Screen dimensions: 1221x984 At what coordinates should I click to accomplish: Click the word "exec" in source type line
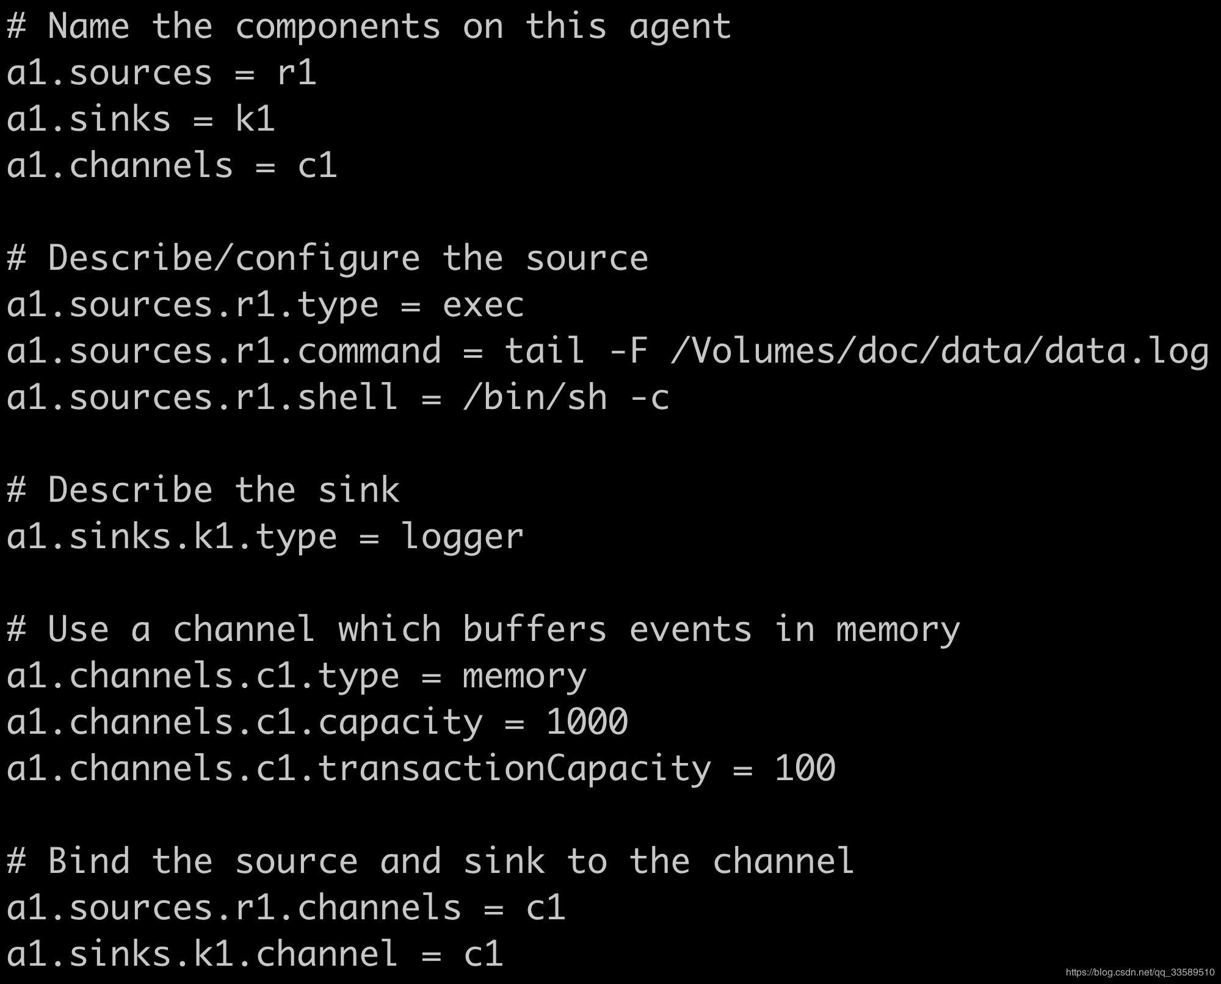tap(483, 305)
